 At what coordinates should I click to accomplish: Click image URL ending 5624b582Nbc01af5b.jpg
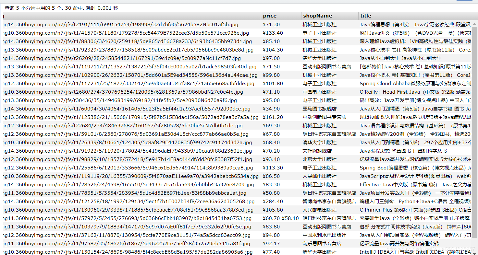(x=120, y=25)
